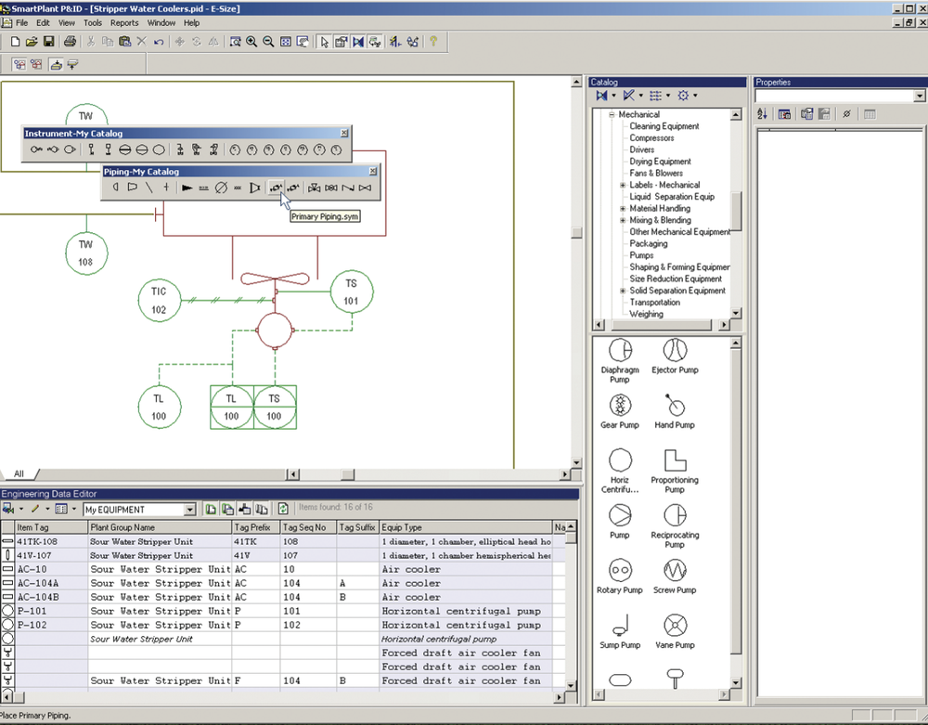Select the Pumps category in catalog tree

(x=641, y=255)
